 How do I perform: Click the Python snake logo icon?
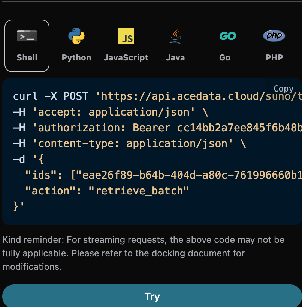[76, 36]
